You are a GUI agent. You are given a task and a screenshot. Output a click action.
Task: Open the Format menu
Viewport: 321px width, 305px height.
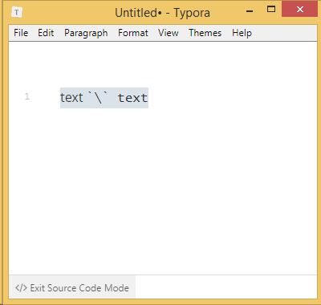[x=133, y=33]
